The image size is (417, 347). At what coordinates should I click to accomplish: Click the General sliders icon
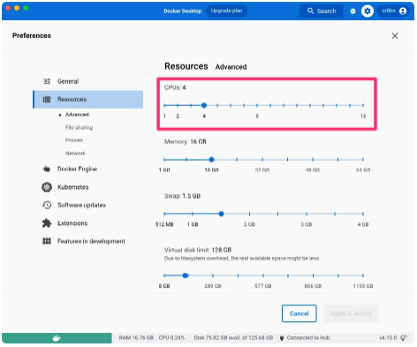click(x=47, y=81)
